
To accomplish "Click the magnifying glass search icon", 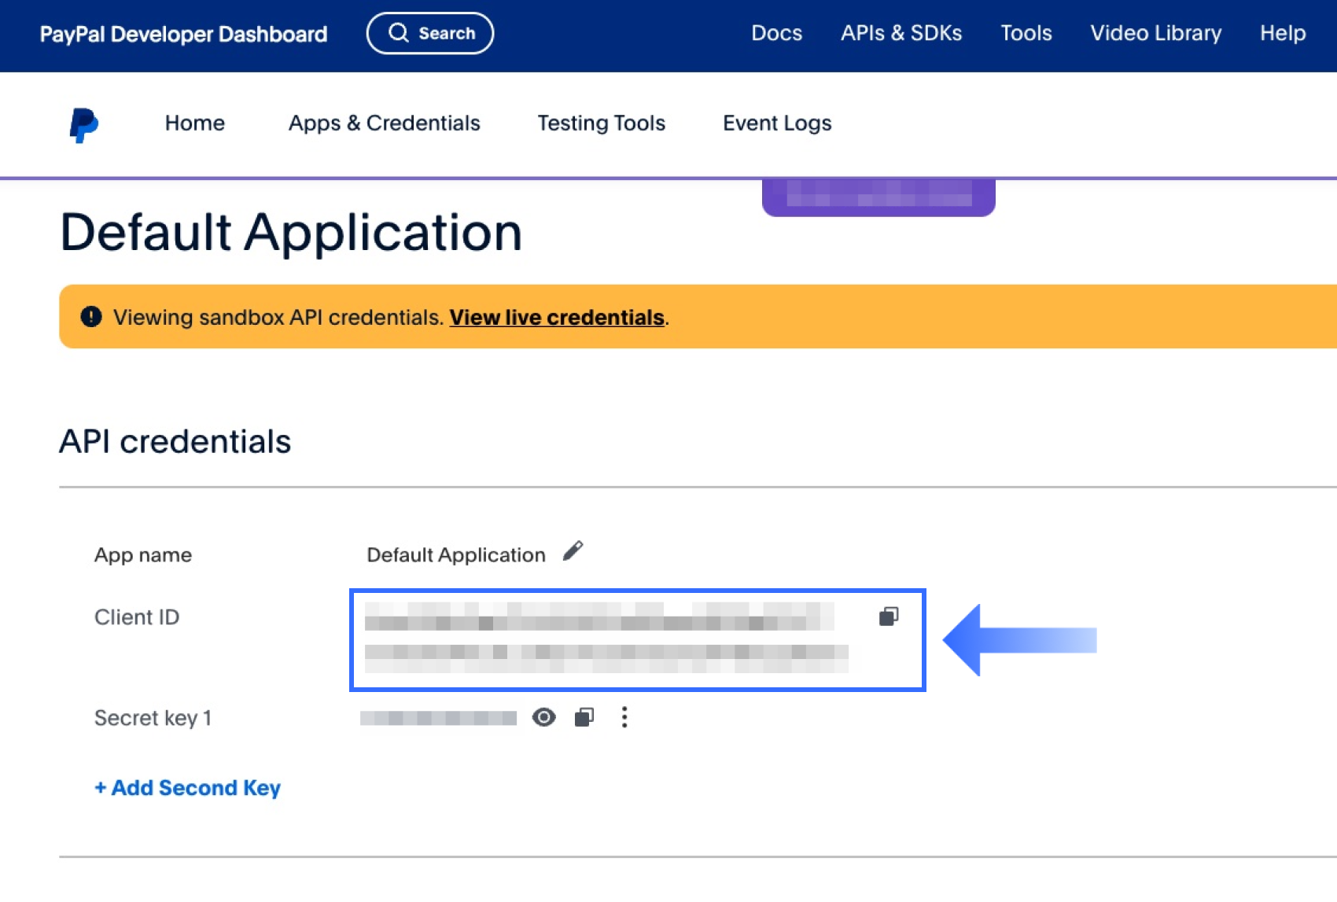I will point(399,33).
